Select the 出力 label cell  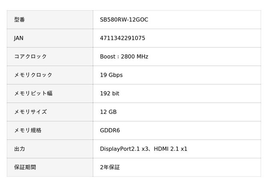pyautogui.click(x=50, y=149)
